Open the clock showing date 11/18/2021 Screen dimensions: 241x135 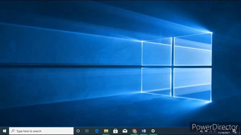(224, 131)
